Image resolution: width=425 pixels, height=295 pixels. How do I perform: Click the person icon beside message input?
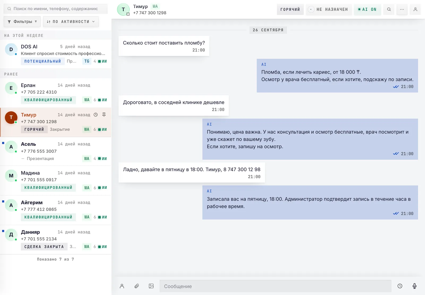pyautogui.click(x=122, y=286)
